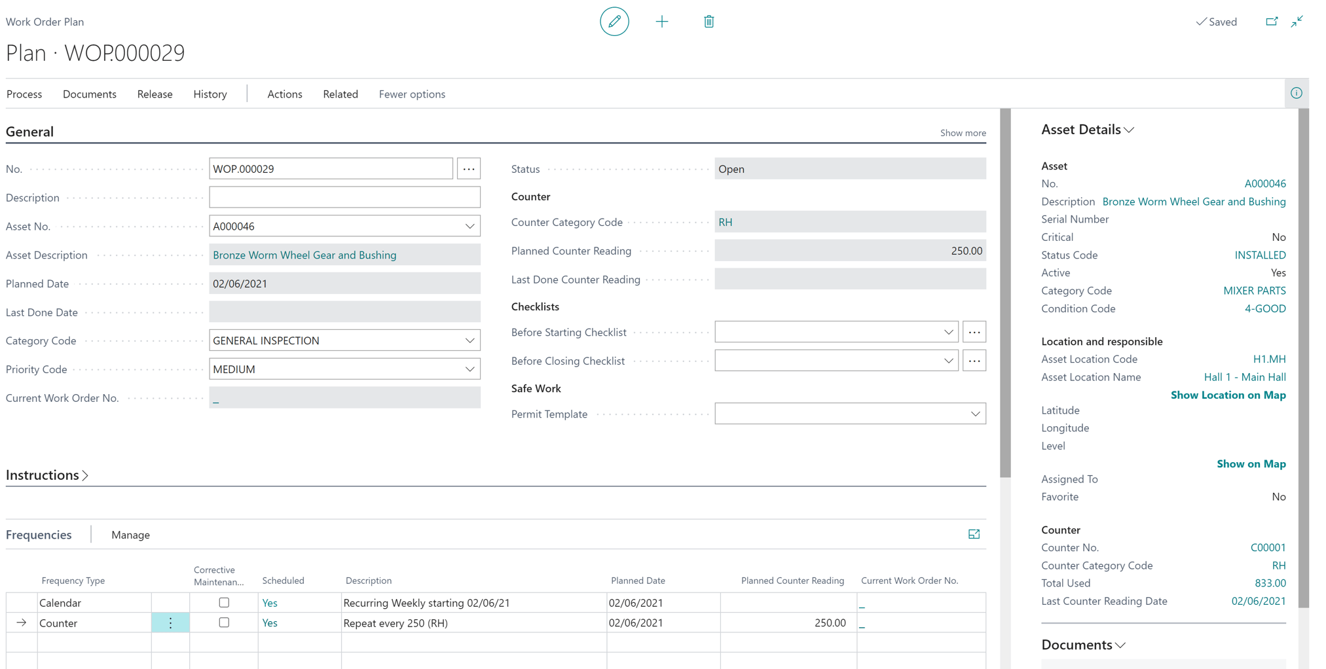Image resolution: width=1326 pixels, height=669 pixels.
Task: Click the New (+) icon in the toolbar
Action: tap(662, 22)
